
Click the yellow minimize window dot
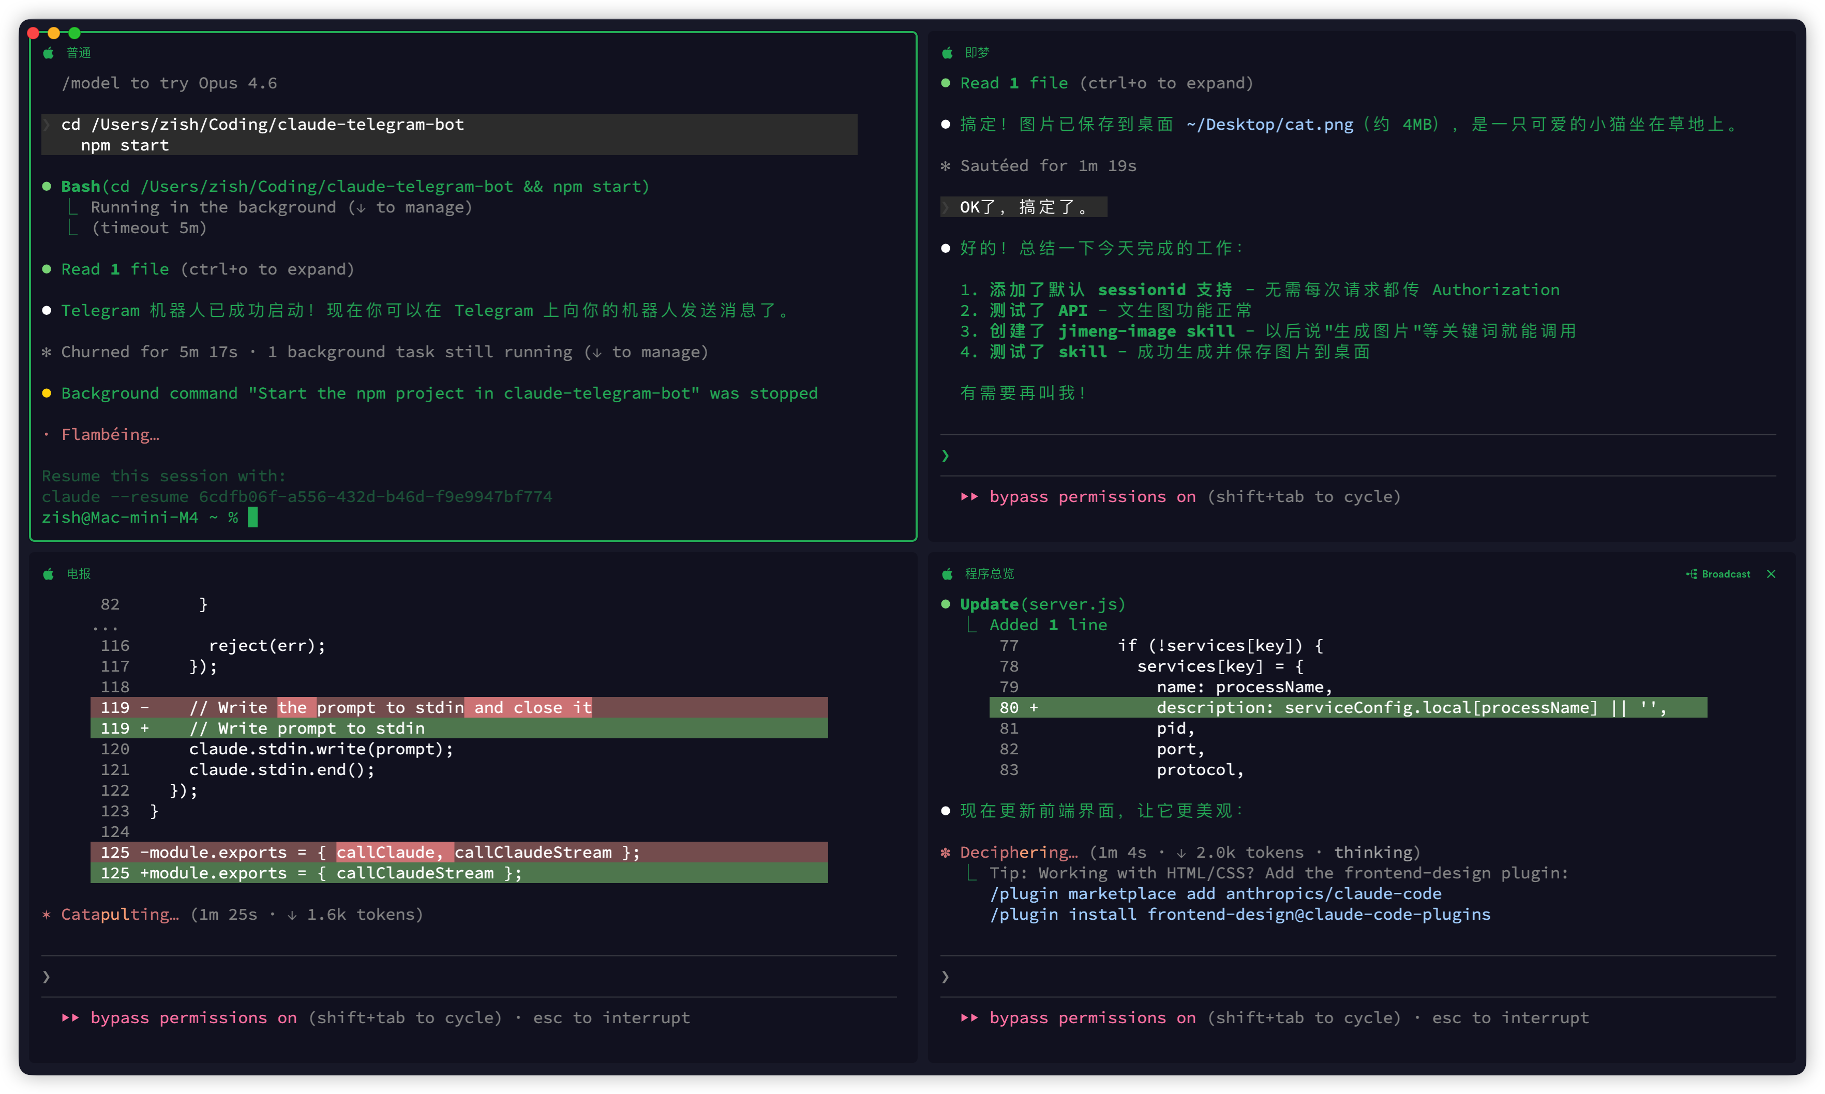tap(54, 33)
